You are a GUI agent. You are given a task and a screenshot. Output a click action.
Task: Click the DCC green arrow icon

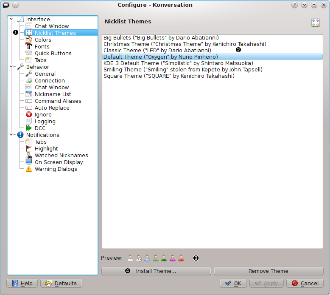29,128
